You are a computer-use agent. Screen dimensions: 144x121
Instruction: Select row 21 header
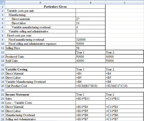pos(2,90)
